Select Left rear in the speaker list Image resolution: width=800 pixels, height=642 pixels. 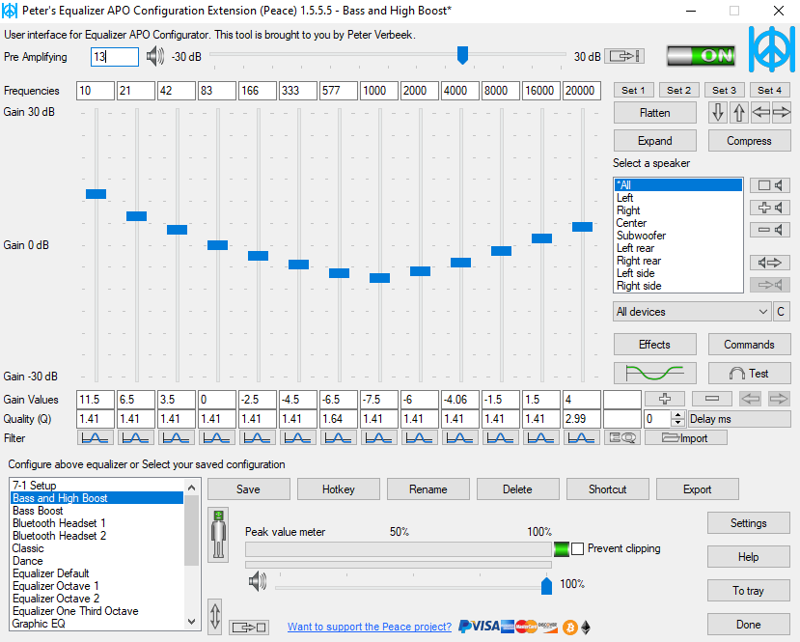tap(678, 248)
